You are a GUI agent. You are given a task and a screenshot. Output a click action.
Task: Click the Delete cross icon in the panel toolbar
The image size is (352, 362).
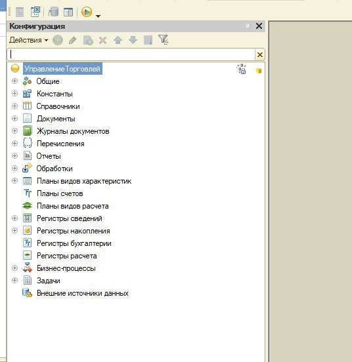click(x=102, y=41)
